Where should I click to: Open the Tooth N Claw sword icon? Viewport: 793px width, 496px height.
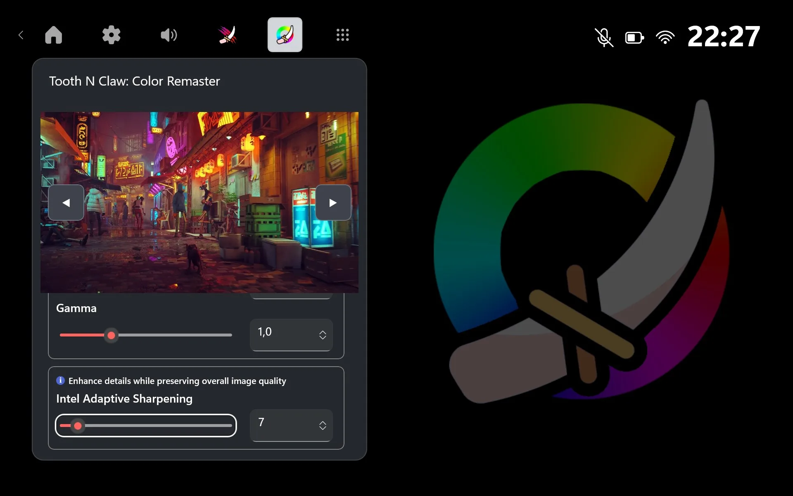tap(227, 35)
